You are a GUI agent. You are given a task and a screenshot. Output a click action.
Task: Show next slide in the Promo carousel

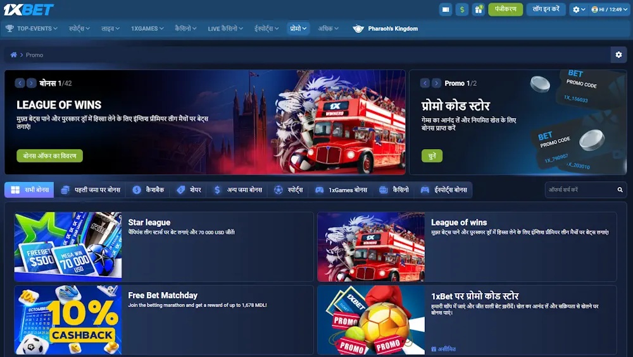[437, 83]
